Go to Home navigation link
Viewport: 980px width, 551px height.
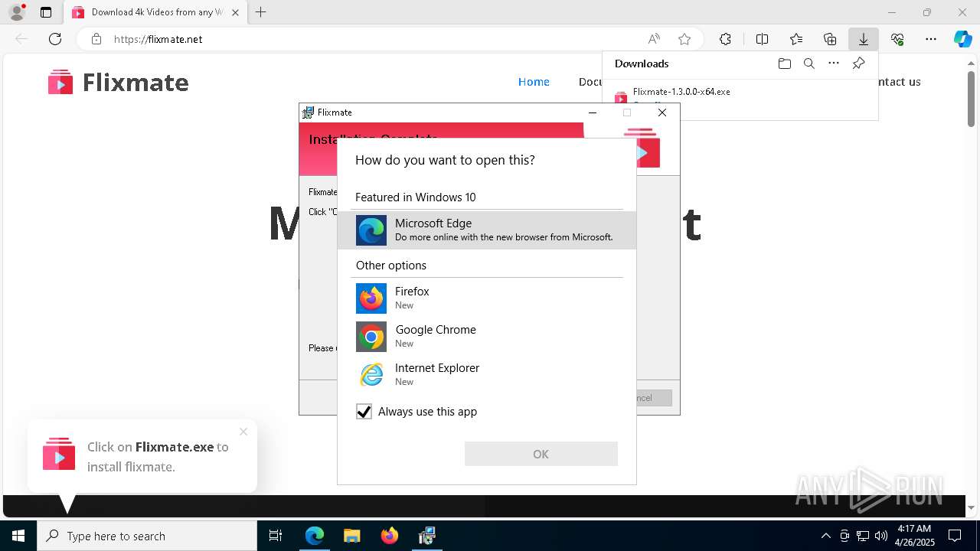point(534,82)
